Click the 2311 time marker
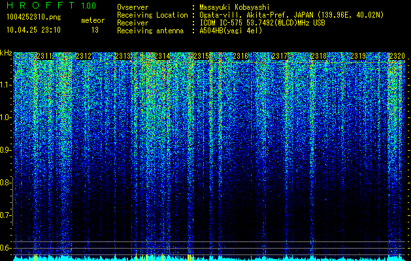 (x=44, y=56)
